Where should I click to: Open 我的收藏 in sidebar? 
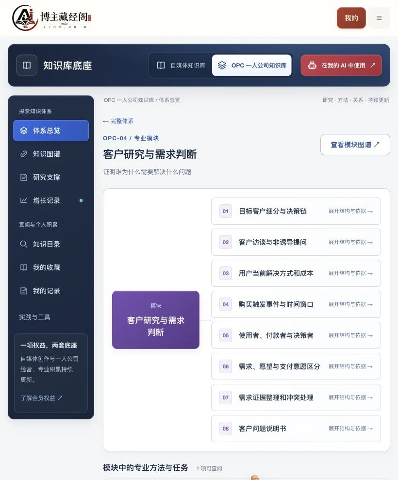[x=51, y=267]
